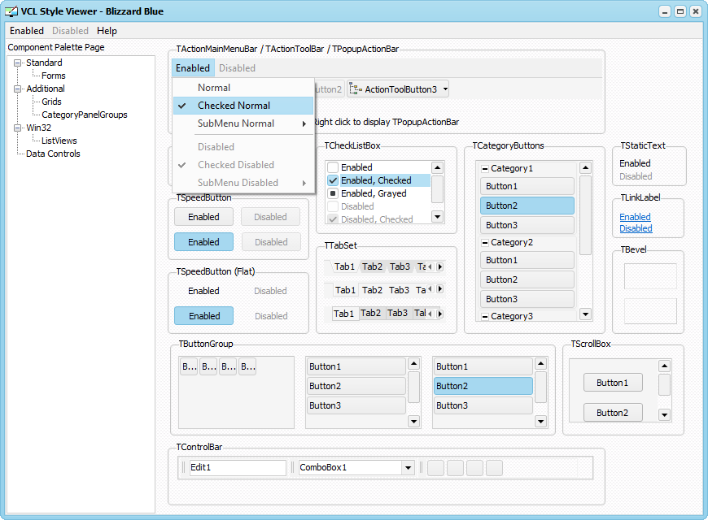Click the ComboBox1 text field
708x520 pixels.
[350, 468]
